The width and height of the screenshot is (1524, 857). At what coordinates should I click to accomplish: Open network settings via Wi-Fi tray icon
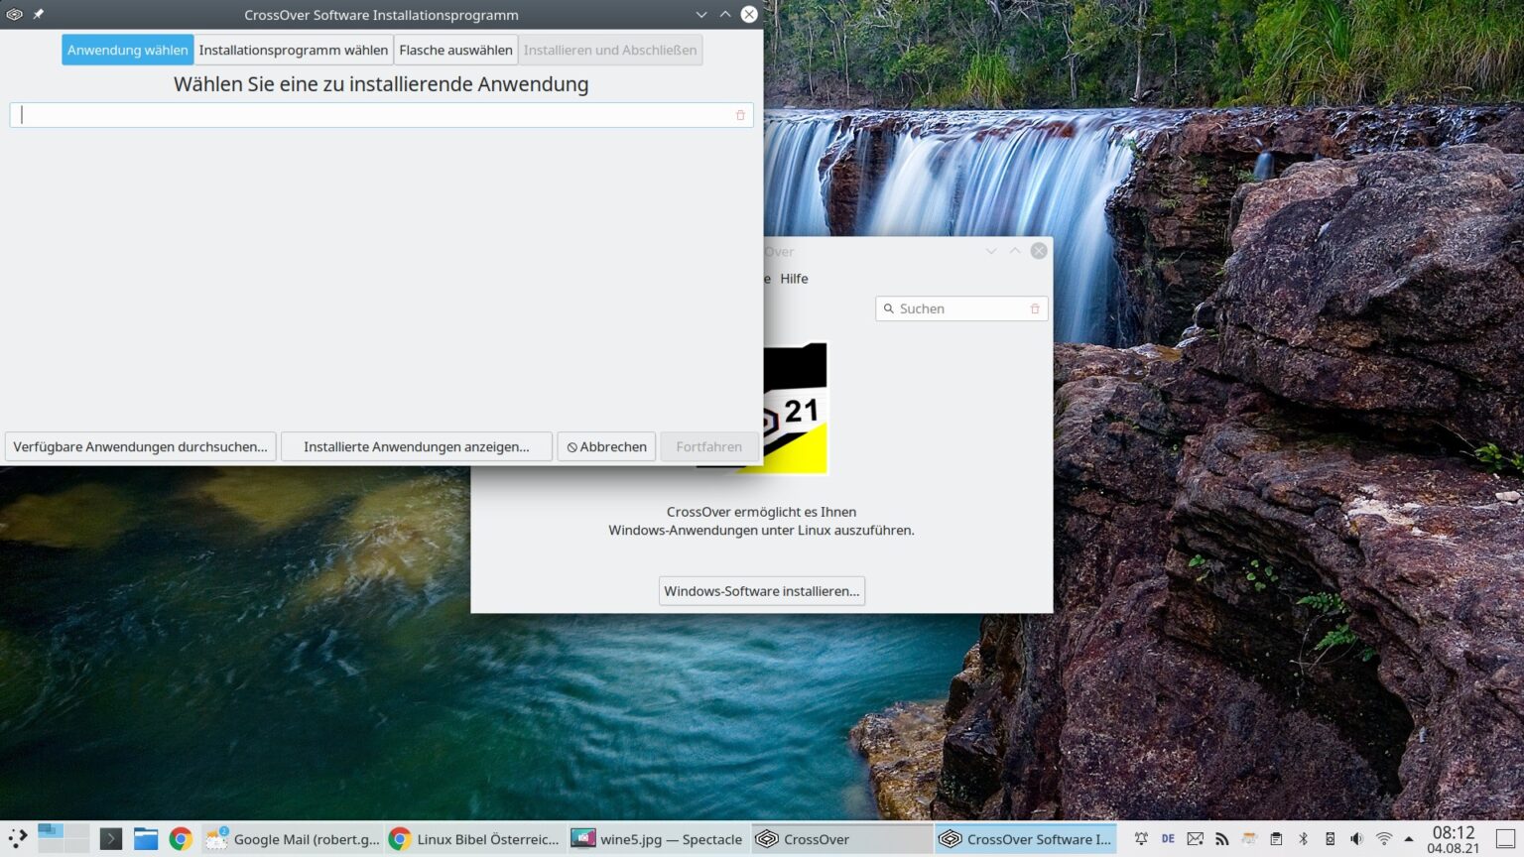[1383, 838]
